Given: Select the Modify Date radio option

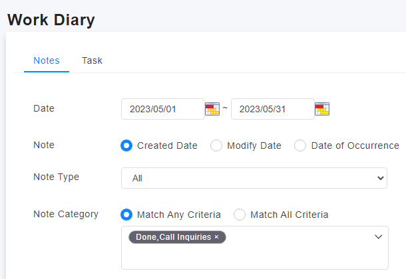Looking at the screenshot, I should point(216,145).
